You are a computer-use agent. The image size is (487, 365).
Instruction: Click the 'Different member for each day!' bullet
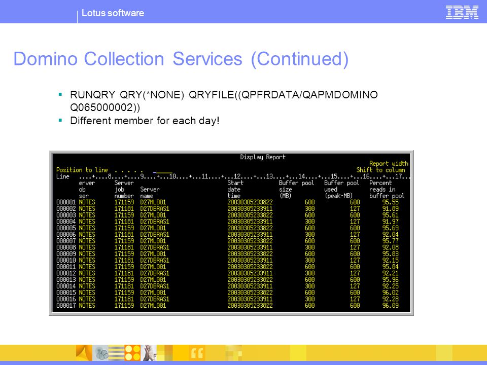145,121
